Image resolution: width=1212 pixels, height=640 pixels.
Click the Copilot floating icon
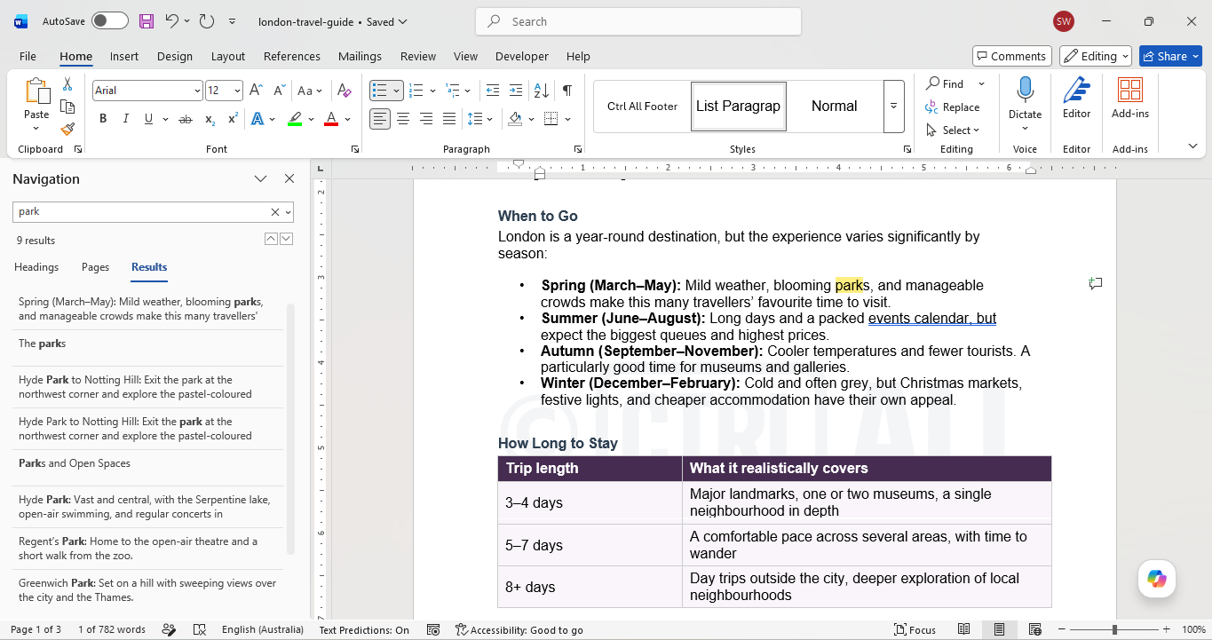[x=1157, y=579]
